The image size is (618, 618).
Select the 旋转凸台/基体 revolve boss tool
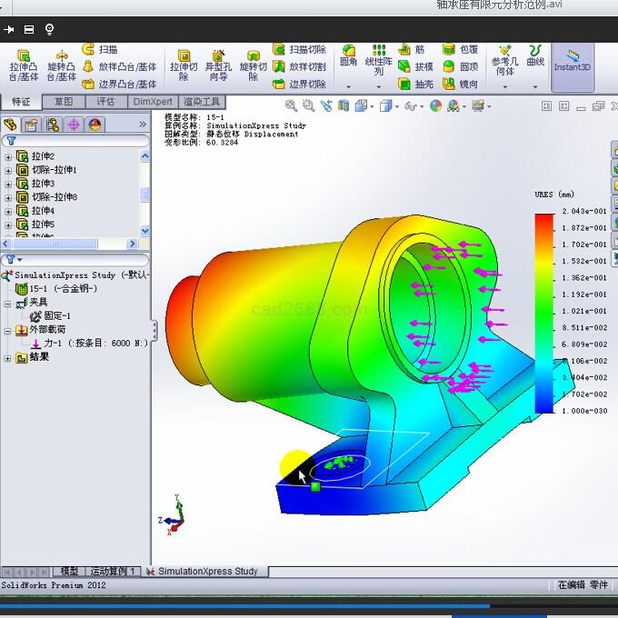62,65
